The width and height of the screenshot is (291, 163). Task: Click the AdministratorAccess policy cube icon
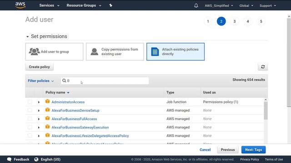(47, 101)
